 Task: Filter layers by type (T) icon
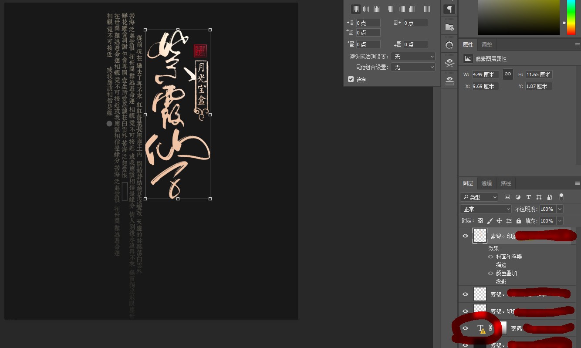click(x=528, y=197)
